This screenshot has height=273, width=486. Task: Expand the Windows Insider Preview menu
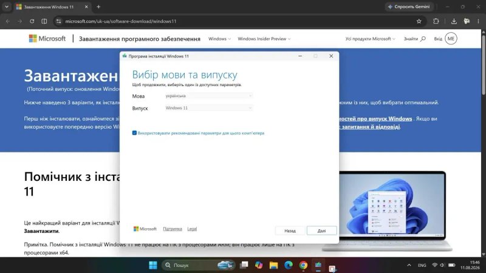click(264, 39)
